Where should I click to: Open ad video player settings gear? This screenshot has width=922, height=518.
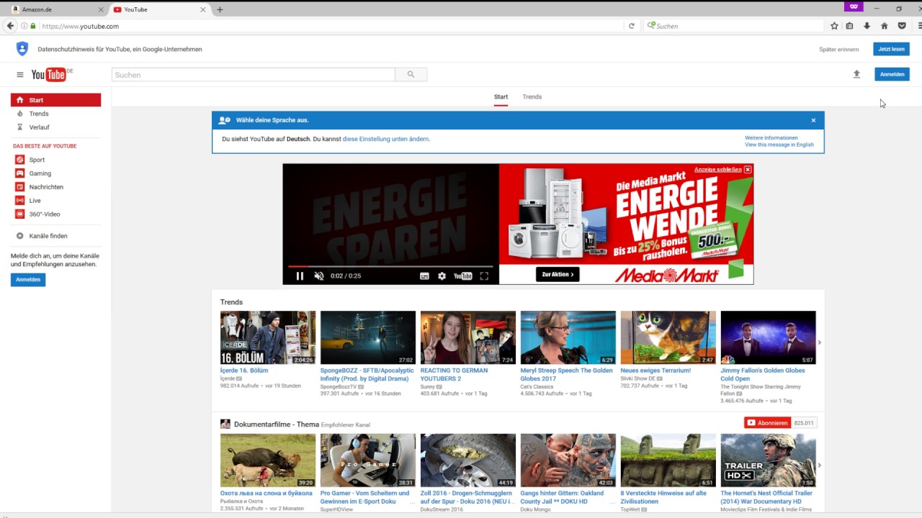click(x=442, y=276)
